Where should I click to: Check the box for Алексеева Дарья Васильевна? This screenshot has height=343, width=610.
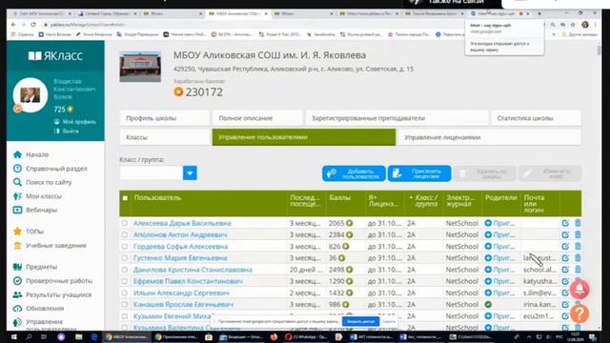(x=125, y=223)
